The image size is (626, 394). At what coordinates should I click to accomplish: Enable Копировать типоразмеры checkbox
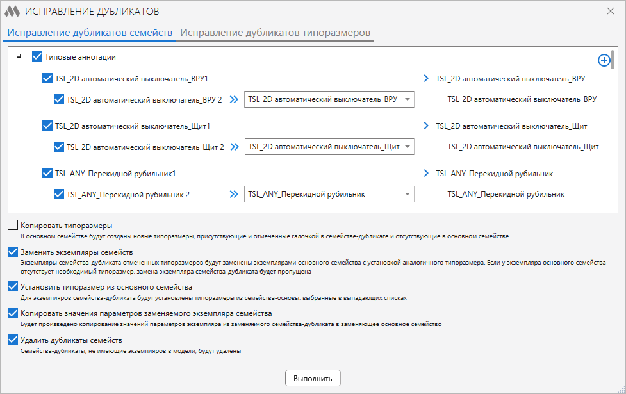(13, 225)
